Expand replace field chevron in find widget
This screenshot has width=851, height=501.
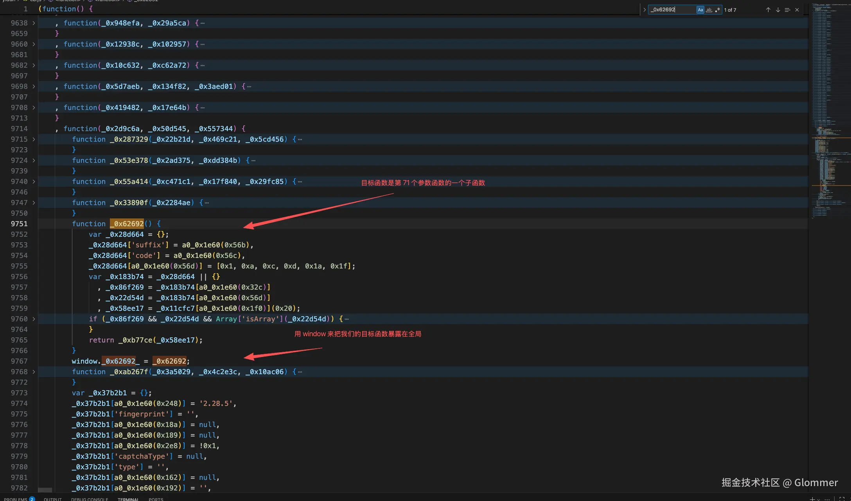point(645,10)
